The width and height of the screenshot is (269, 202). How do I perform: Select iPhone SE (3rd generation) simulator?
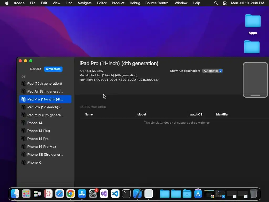point(45,155)
